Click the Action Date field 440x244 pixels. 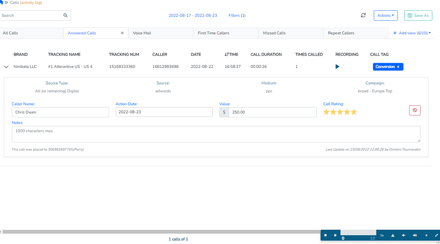pos(164,112)
